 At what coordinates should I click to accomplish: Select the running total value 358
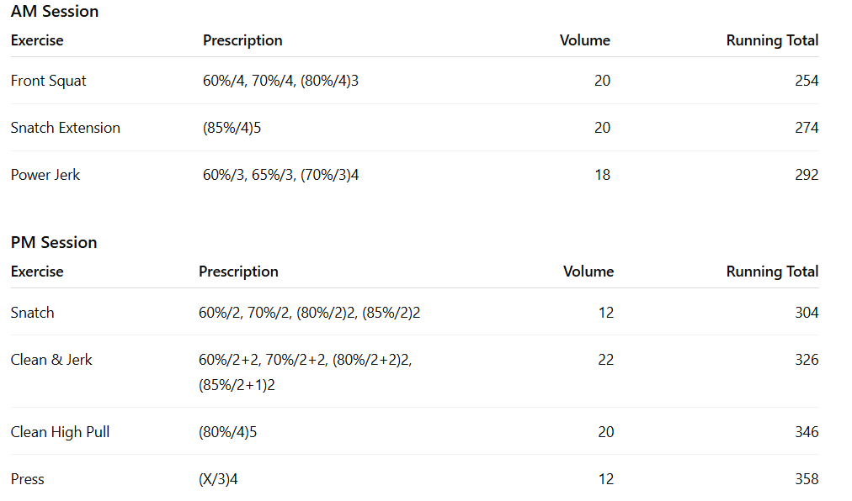806,479
